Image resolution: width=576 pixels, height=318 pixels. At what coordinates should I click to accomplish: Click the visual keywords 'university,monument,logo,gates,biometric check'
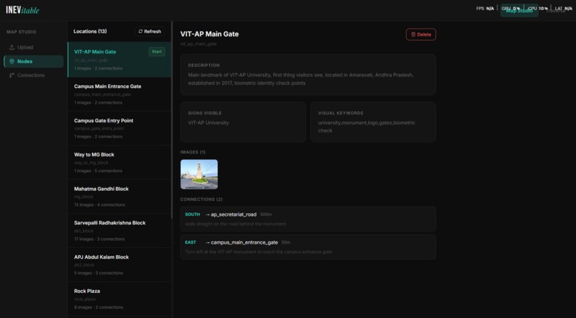[367, 126]
